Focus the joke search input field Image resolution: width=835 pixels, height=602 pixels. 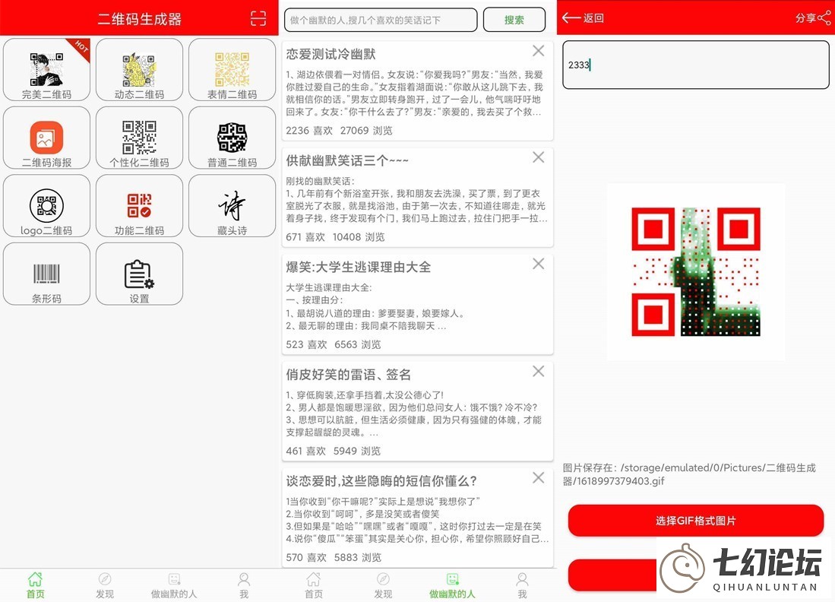coord(381,20)
